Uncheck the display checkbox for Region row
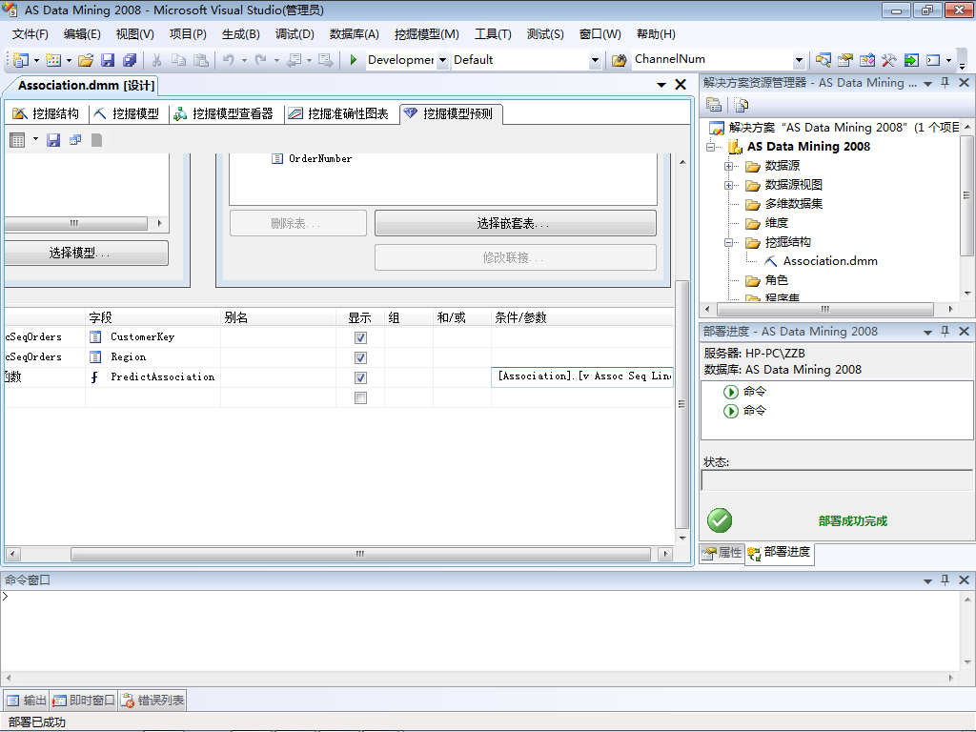 (360, 357)
